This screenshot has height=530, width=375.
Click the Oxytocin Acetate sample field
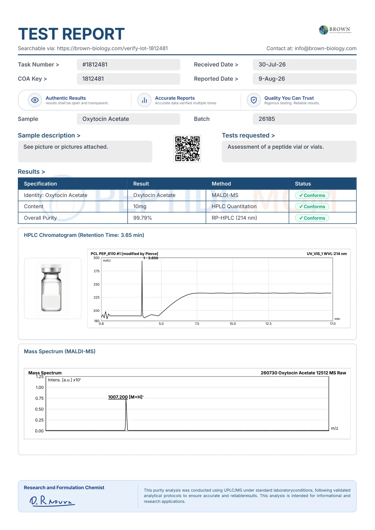point(128,119)
